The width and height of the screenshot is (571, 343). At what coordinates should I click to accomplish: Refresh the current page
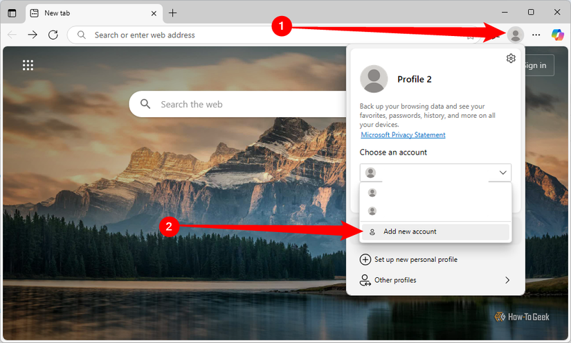tap(53, 35)
